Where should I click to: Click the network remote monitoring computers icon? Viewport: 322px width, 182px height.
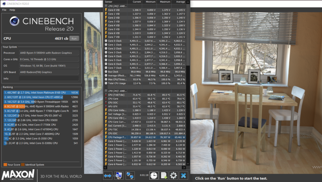pos(130,176)
